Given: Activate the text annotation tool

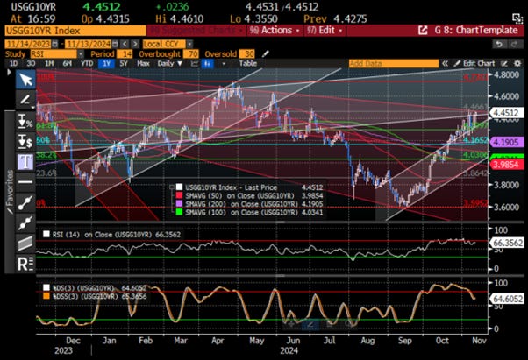Looking at the screenshot, I should pos(25,162).
